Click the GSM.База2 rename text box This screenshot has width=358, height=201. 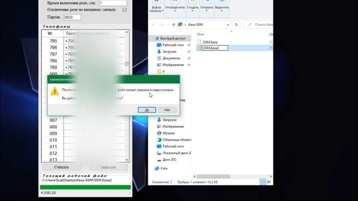click(215, 48)
